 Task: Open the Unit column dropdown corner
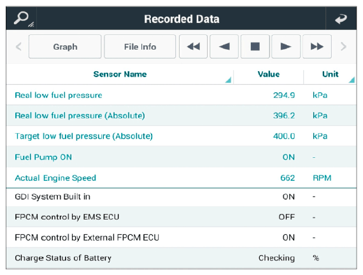pos(352,80)
